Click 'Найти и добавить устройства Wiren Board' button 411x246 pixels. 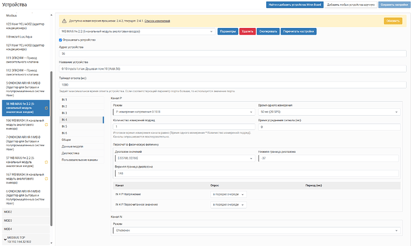[x=295, y=5]
